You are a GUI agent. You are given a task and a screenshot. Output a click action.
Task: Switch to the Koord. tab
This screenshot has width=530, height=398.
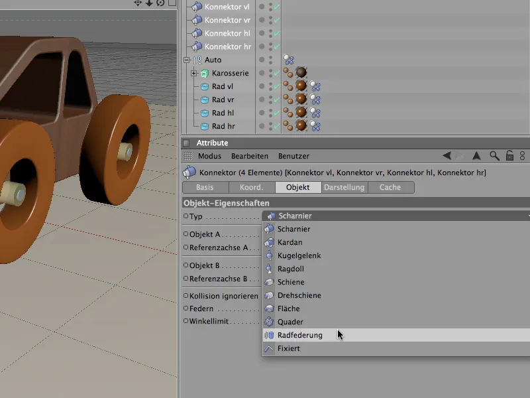pyautogui.click(x=251, y=188)
